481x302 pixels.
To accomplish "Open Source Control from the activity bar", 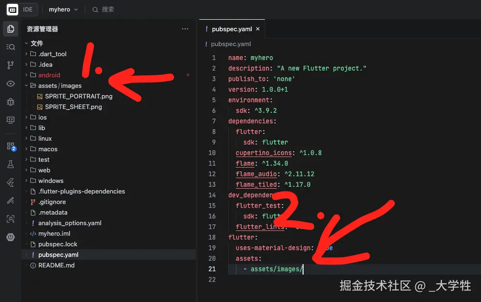I will coord(10,65).
